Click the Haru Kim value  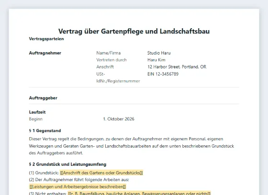point(156,60)
